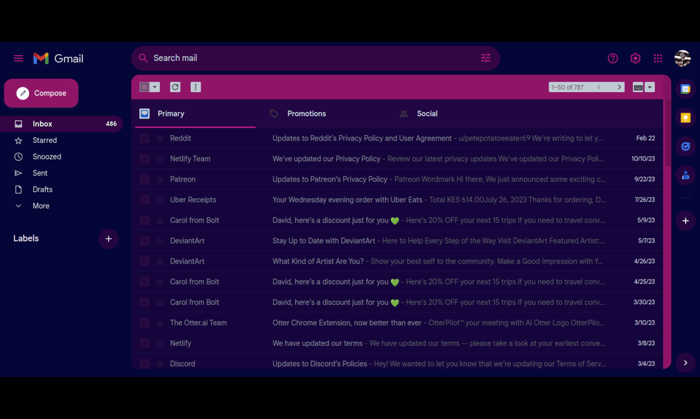The width and height of the screenshot is (700, 419).
Task: Expand More in the left sidebar
Action: [x=41, y=206]
